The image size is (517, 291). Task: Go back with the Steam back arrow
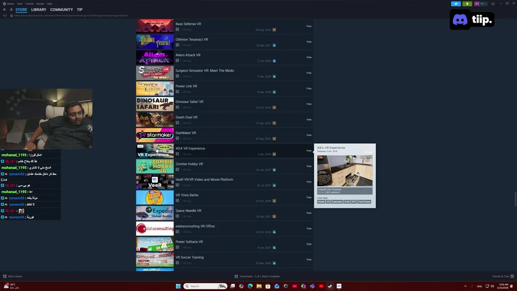(x=5, y=10)
